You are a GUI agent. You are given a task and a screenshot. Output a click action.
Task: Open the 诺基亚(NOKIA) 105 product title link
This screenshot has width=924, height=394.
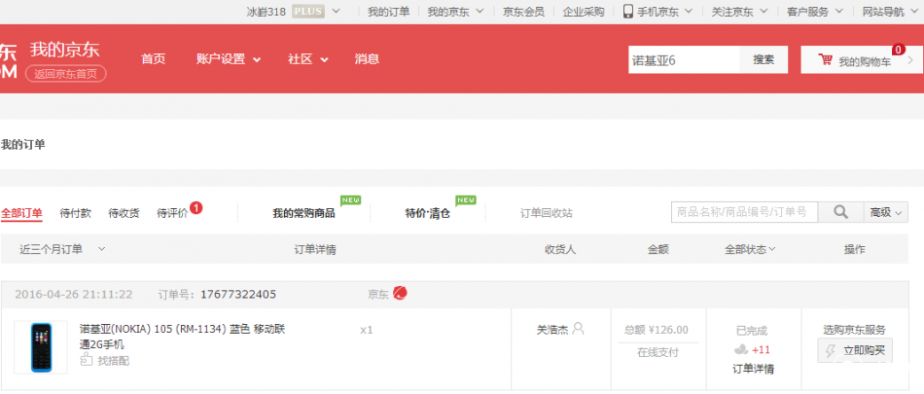[182, 337]
